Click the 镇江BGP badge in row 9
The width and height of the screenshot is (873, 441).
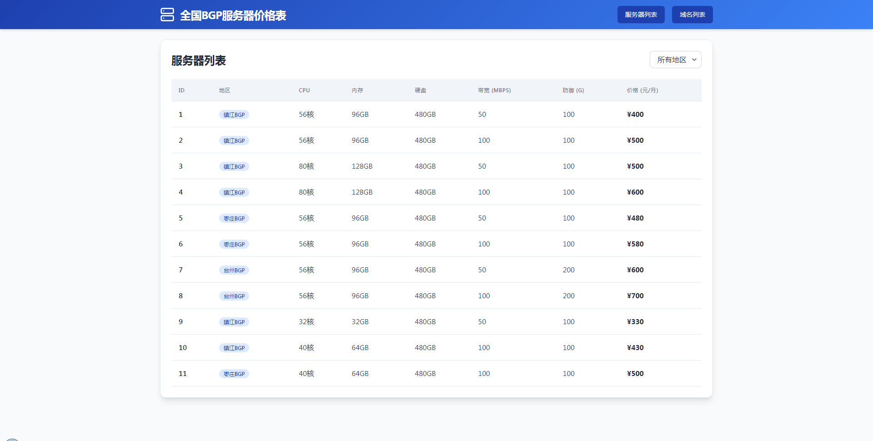point(234,322)
